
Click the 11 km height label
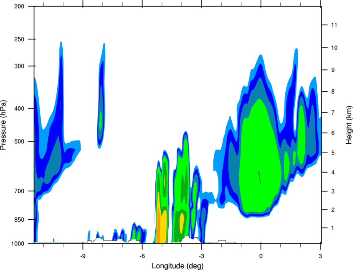[334, 25]
